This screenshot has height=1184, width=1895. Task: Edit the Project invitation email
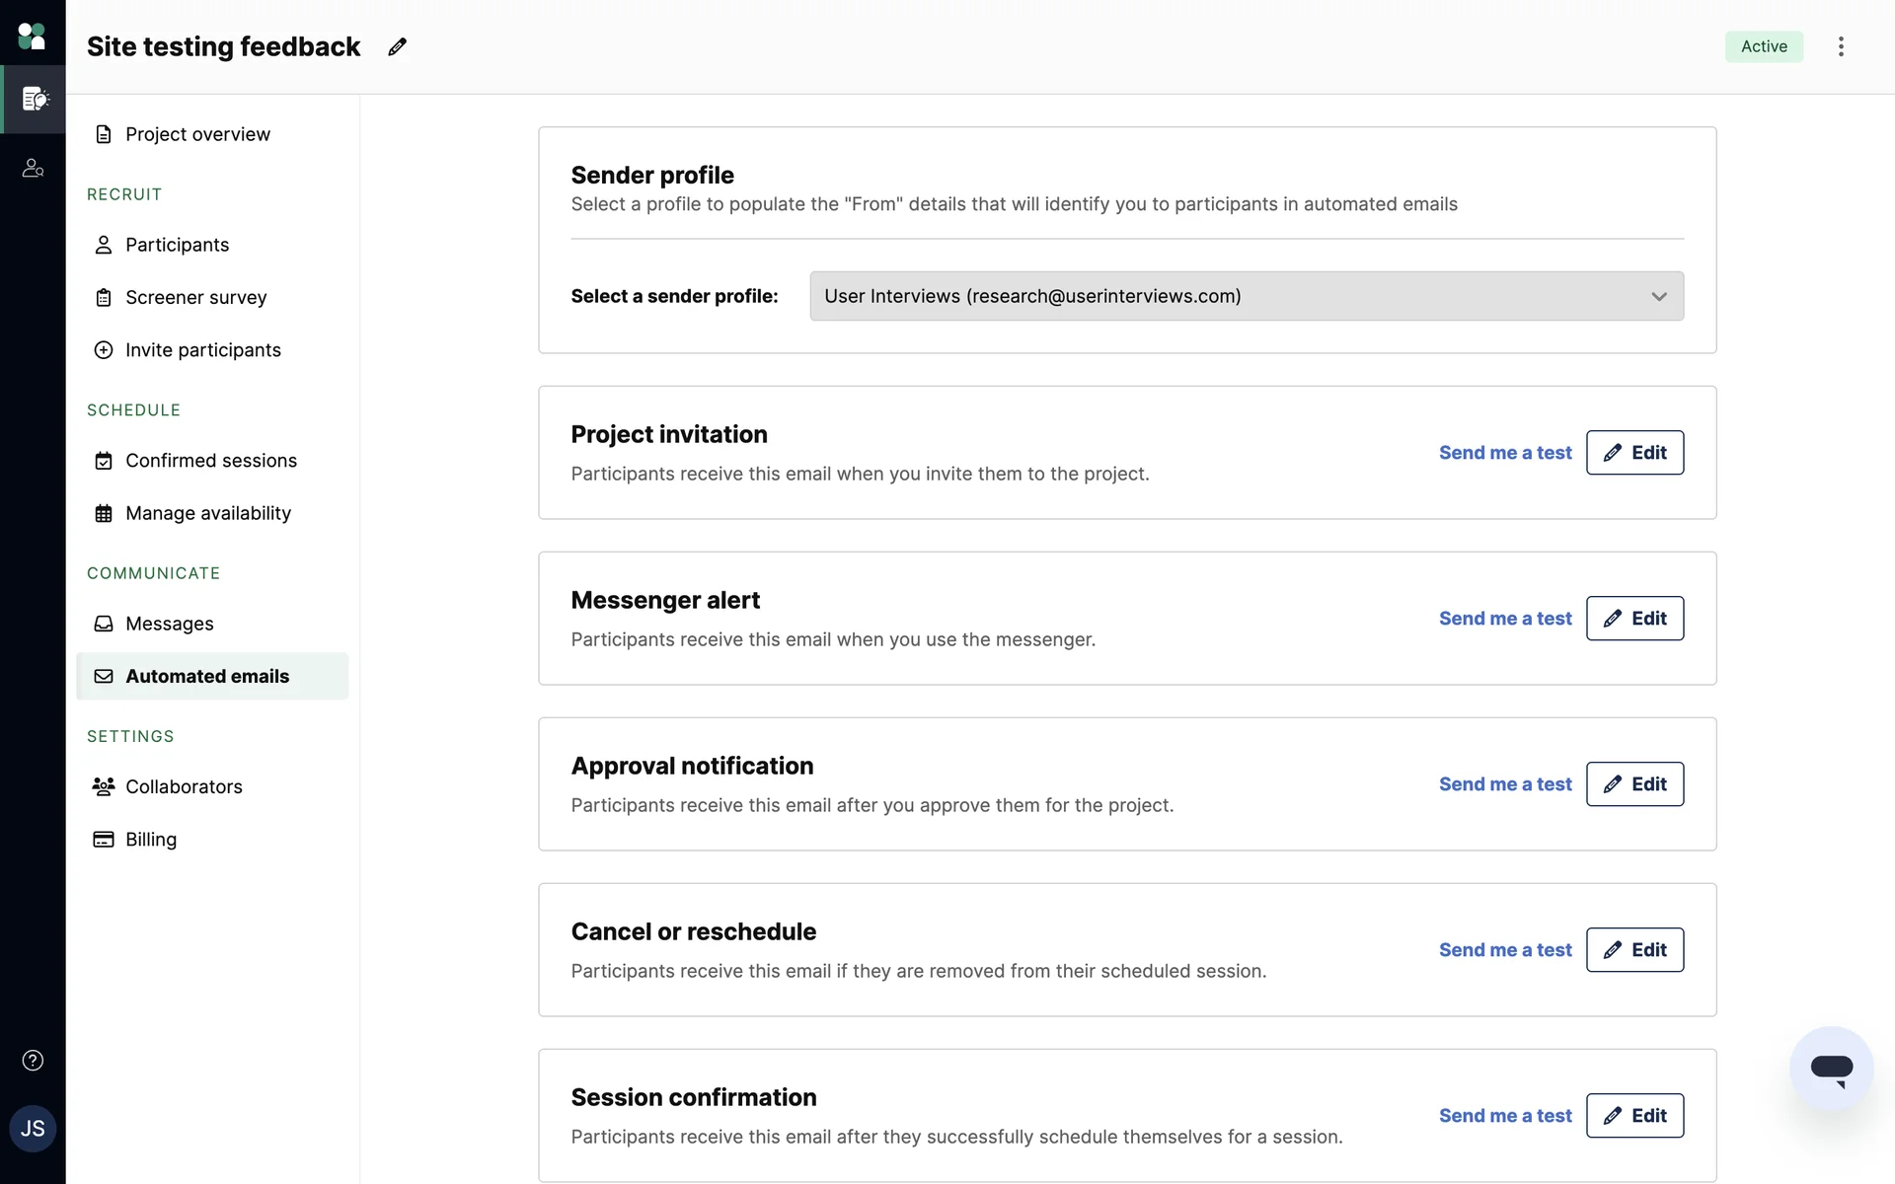[x=1634, y=453]
